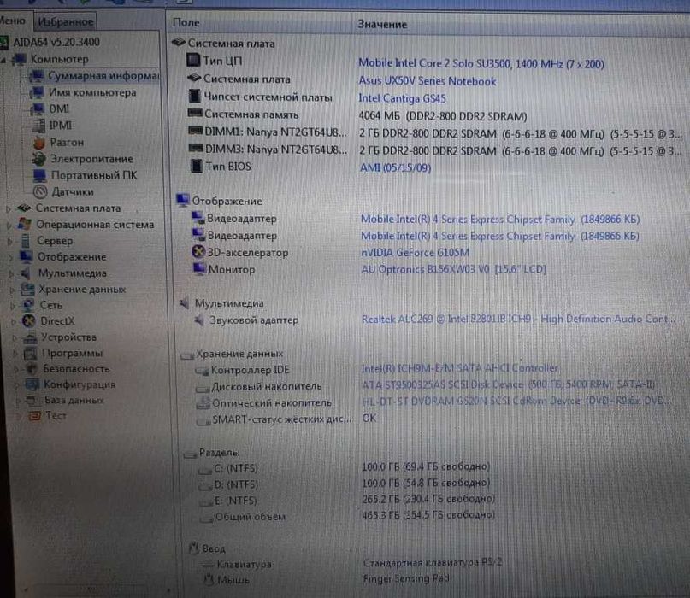Select the Оптический накопитель row
The image size is (690, 598).
point(433,402)
